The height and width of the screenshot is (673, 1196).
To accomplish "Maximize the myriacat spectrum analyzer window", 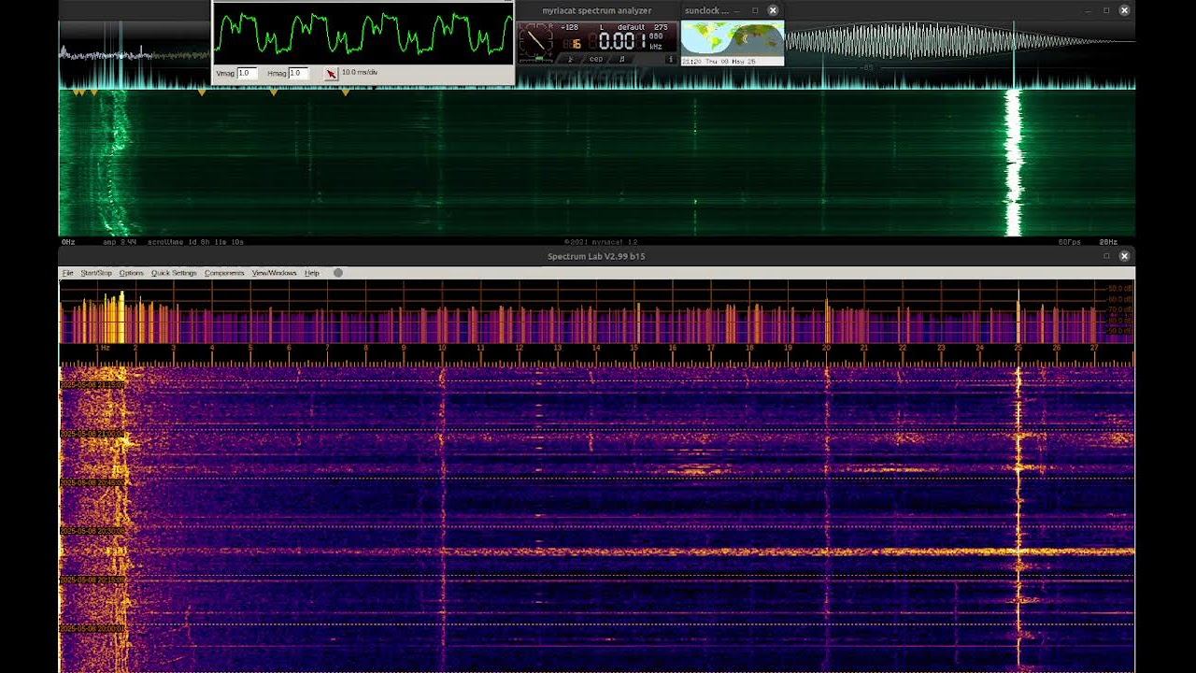I will (x=1106, y=10).
